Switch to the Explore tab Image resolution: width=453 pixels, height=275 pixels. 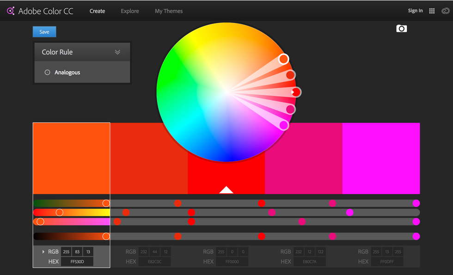tap(129, 11)
